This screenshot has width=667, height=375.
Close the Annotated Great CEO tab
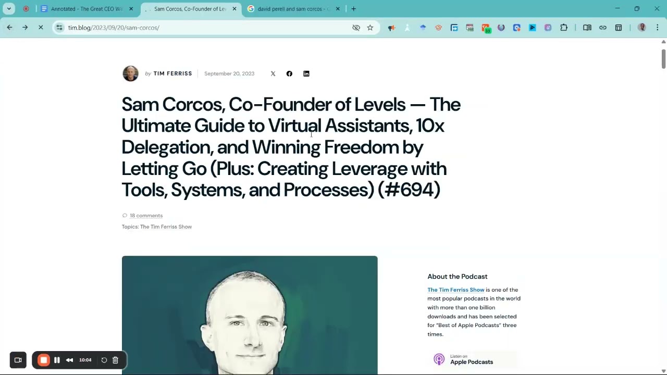pos(131,9)
